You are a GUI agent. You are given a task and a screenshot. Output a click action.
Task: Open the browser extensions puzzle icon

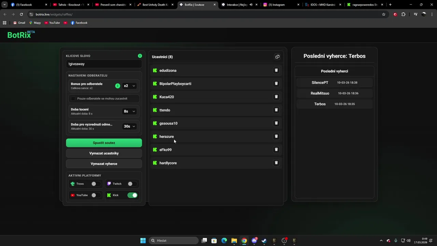tap(403, 14)
